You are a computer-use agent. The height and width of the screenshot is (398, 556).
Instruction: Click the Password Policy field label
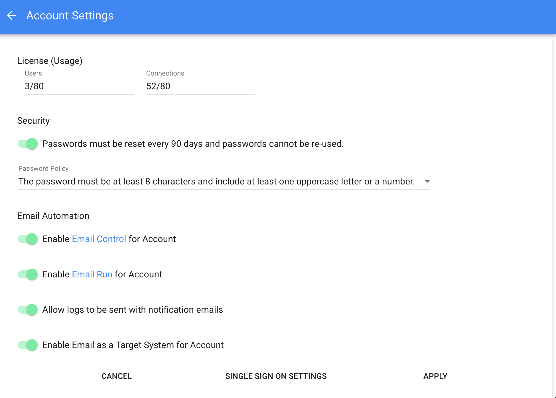pyautogui.click(x=44, y=168)
